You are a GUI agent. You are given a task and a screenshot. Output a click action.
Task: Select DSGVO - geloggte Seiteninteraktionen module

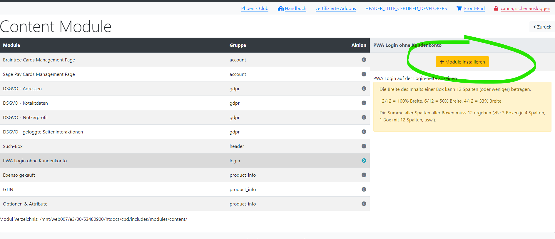point(185,132)
